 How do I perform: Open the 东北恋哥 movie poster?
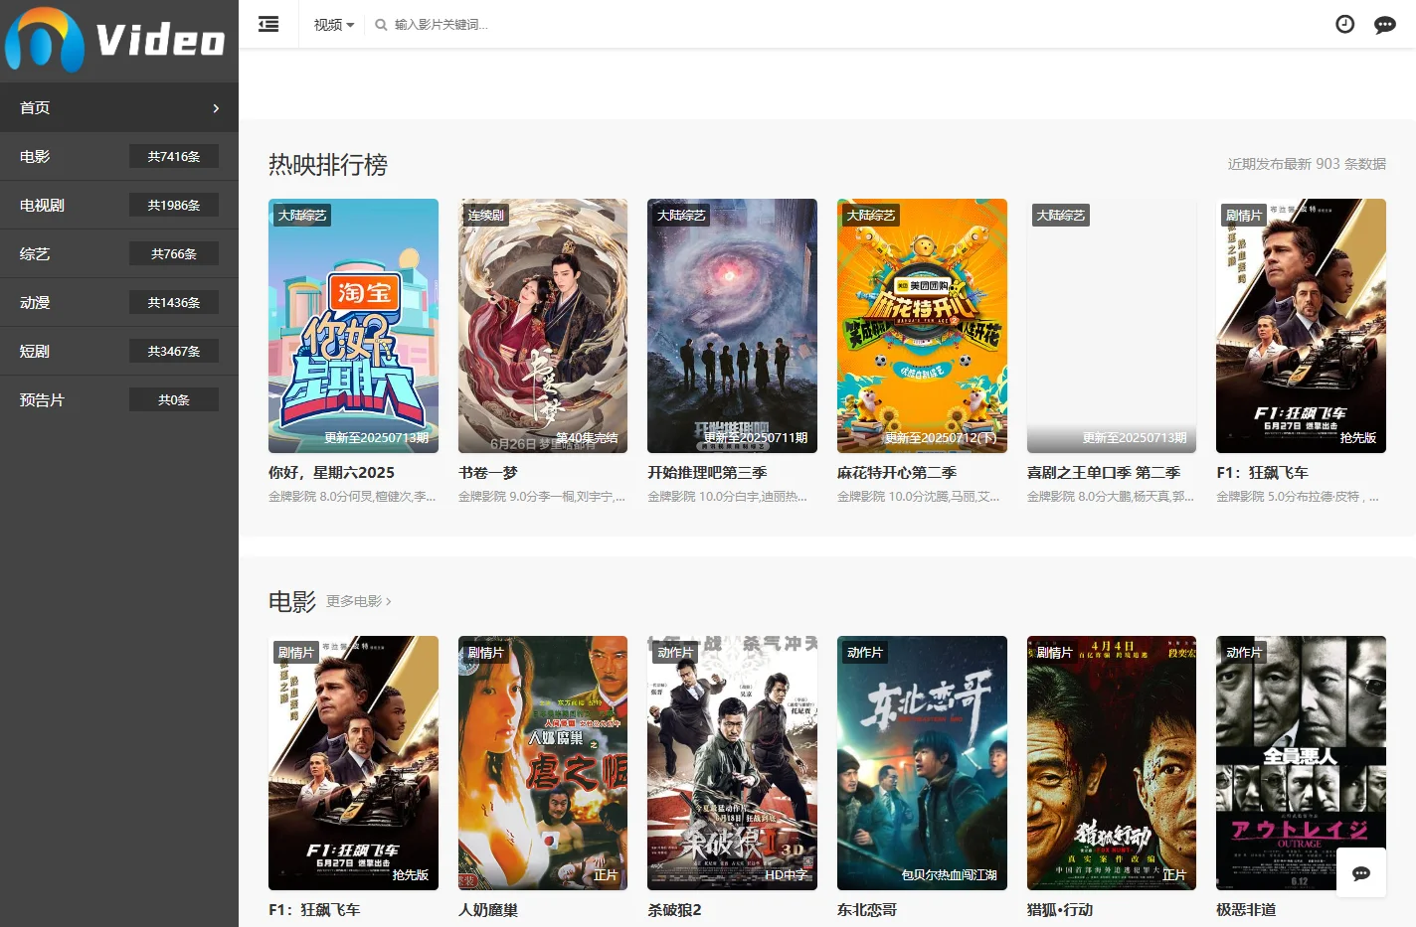click(x=922, y=763)
